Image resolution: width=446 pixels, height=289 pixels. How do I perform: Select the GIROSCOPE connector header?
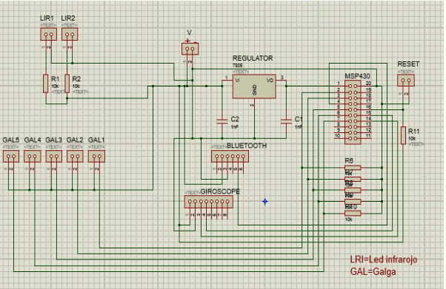coord(208,202)
